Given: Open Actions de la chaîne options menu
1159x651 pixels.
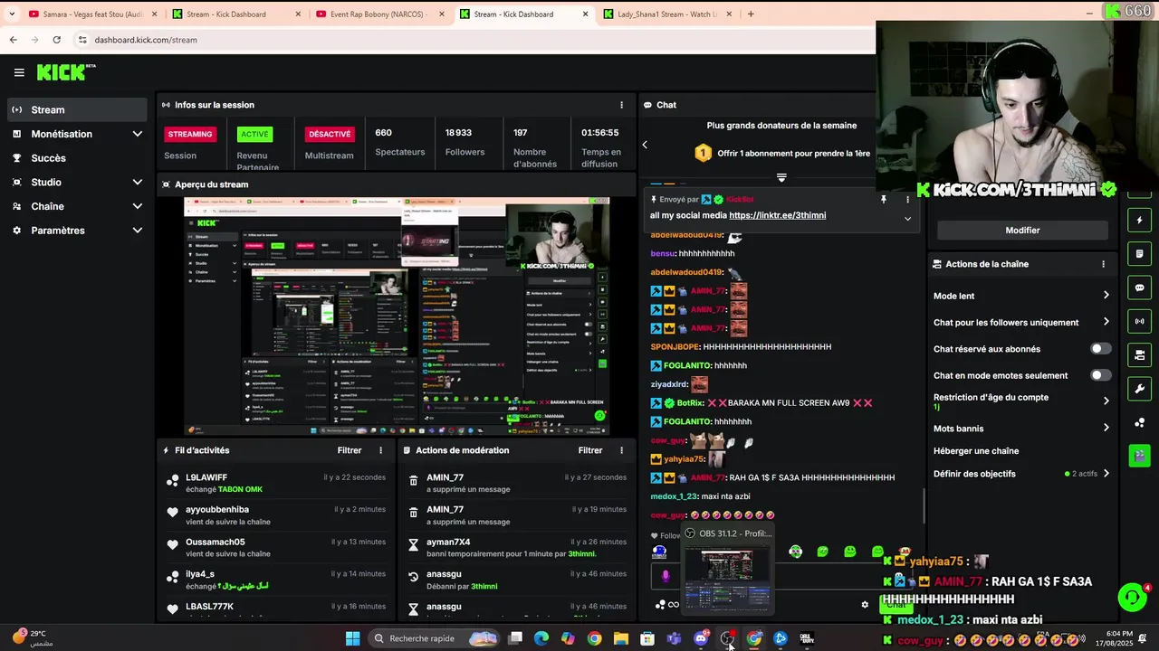Looking at the screenshot, I should pyautogui.click(x=1103, y=264).
